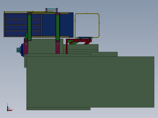Image resolution: width=158 pixels, height=118 pixels.
Task: Click the blue Z axis of the triad
Action: click(8, 108)
